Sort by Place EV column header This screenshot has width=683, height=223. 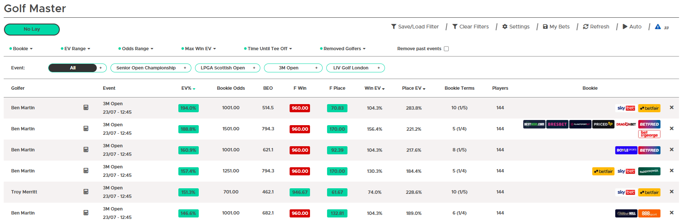pyautogui.click(x=414, y=88)
